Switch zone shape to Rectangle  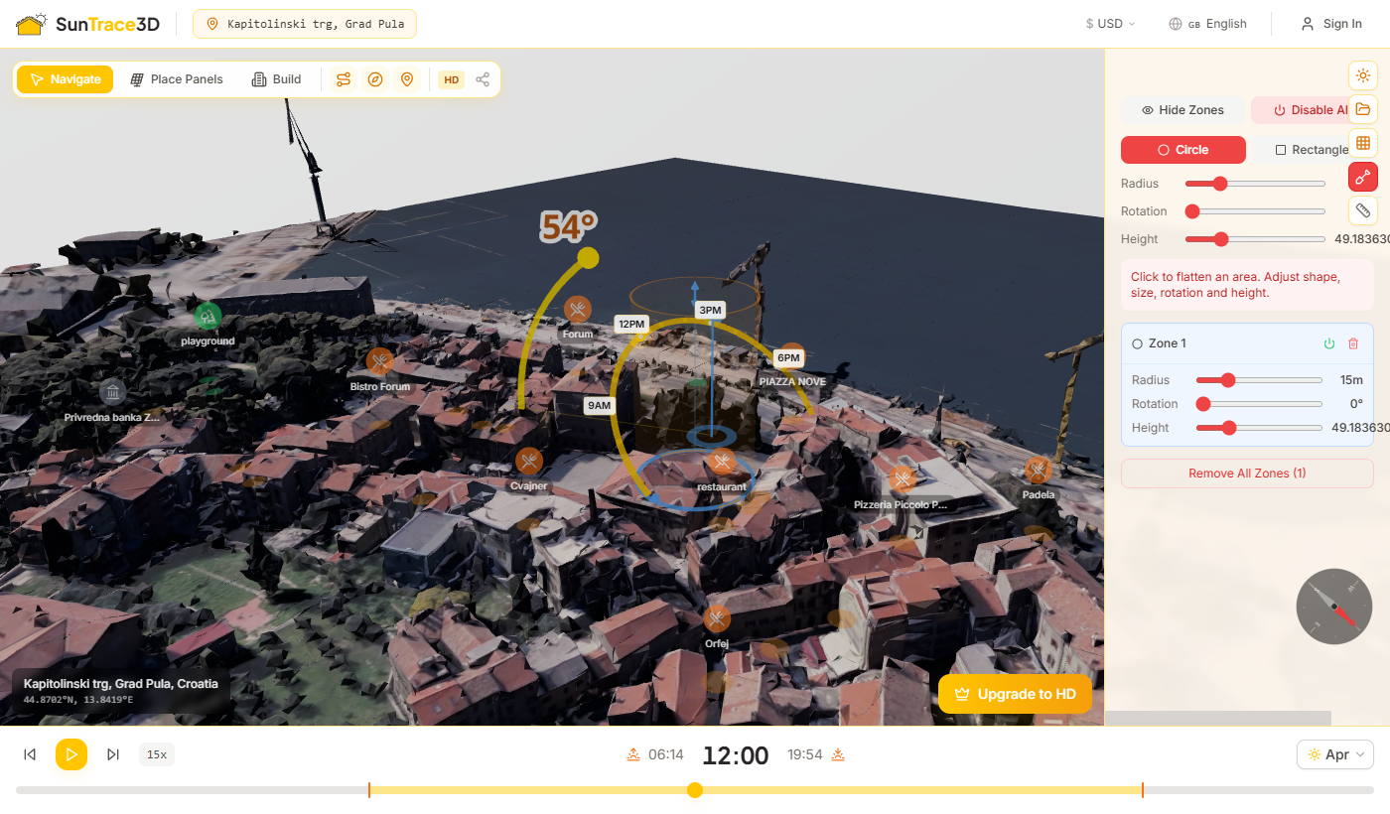click(x=1313, y=149)
